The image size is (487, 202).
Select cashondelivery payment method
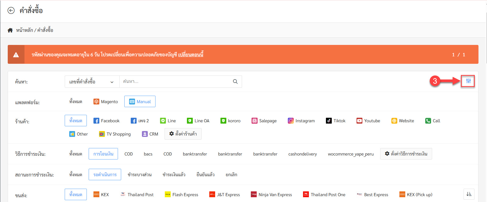pos(302,154)
